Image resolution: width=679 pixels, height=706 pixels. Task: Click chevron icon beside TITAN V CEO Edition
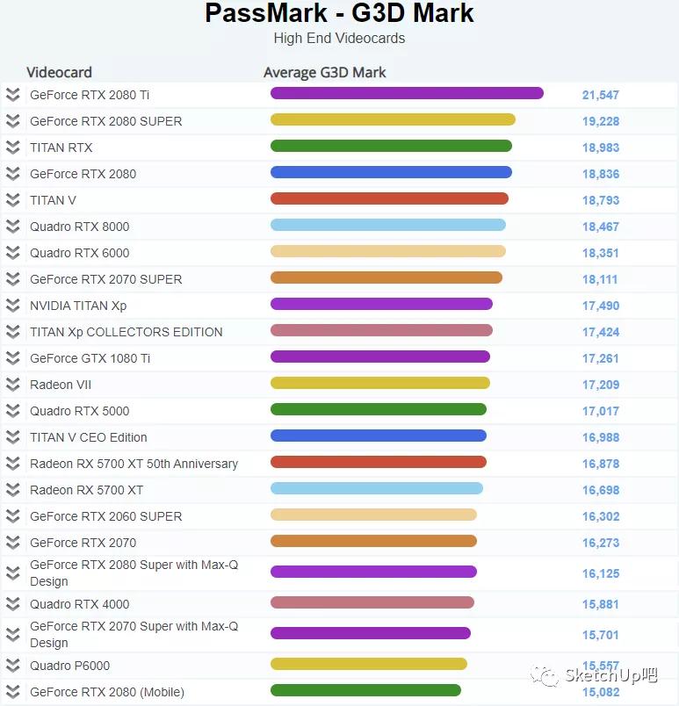coord(12,437)
